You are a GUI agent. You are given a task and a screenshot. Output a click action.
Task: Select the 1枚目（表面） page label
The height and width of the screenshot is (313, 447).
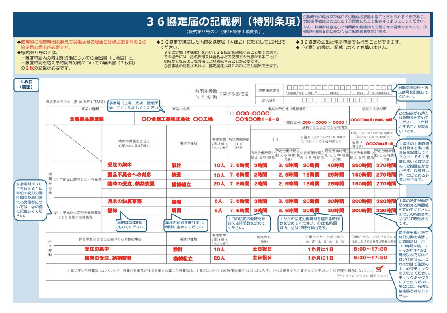26,85
